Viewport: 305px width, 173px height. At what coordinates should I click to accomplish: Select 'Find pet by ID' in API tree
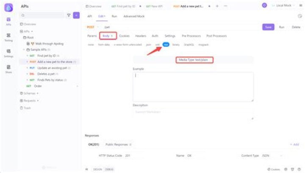point(46,55)
